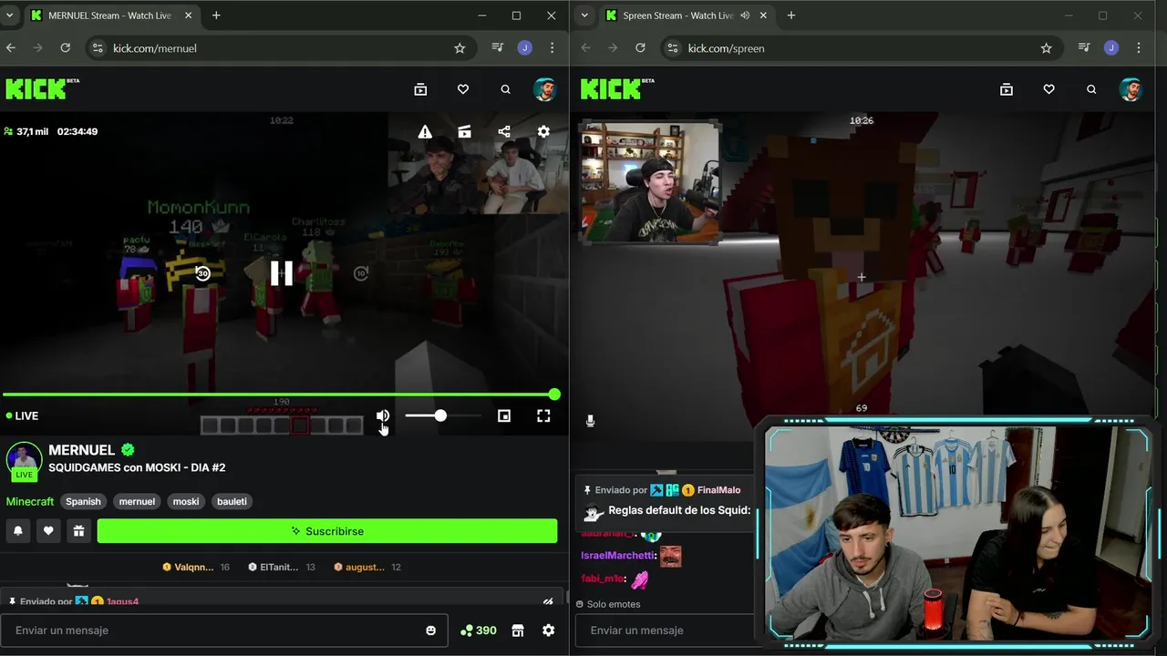Mute MERNUEL stream with speaker icon
This screenshot has height=656, width=1167.
coord(383,415)
